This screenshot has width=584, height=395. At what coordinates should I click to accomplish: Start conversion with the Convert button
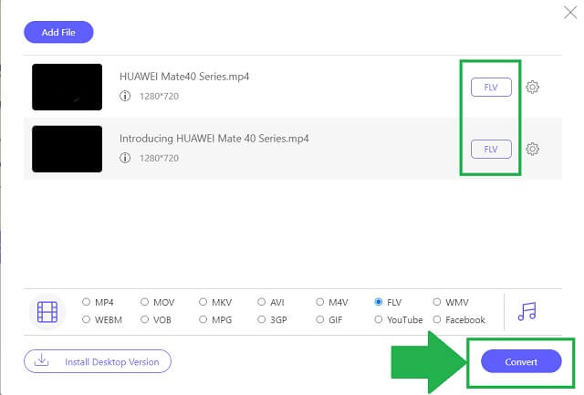[521, 361]
